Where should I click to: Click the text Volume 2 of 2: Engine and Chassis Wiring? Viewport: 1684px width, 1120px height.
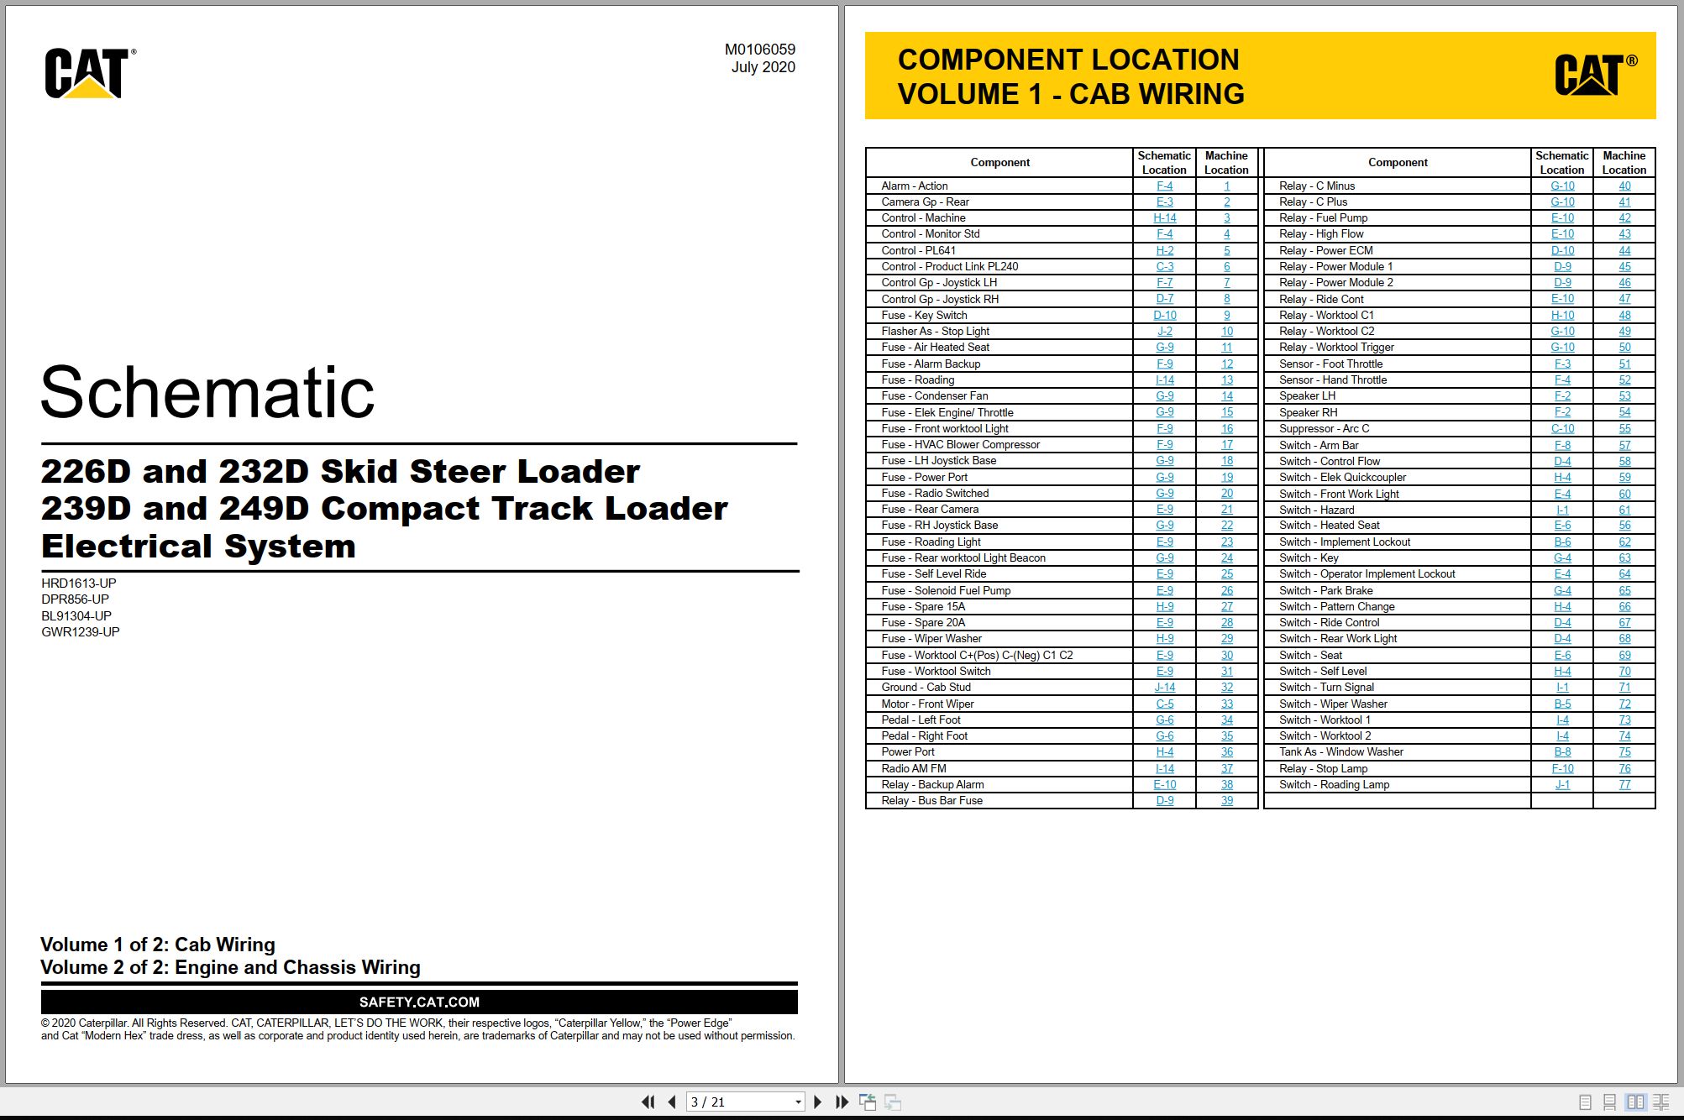pos(230,967)
